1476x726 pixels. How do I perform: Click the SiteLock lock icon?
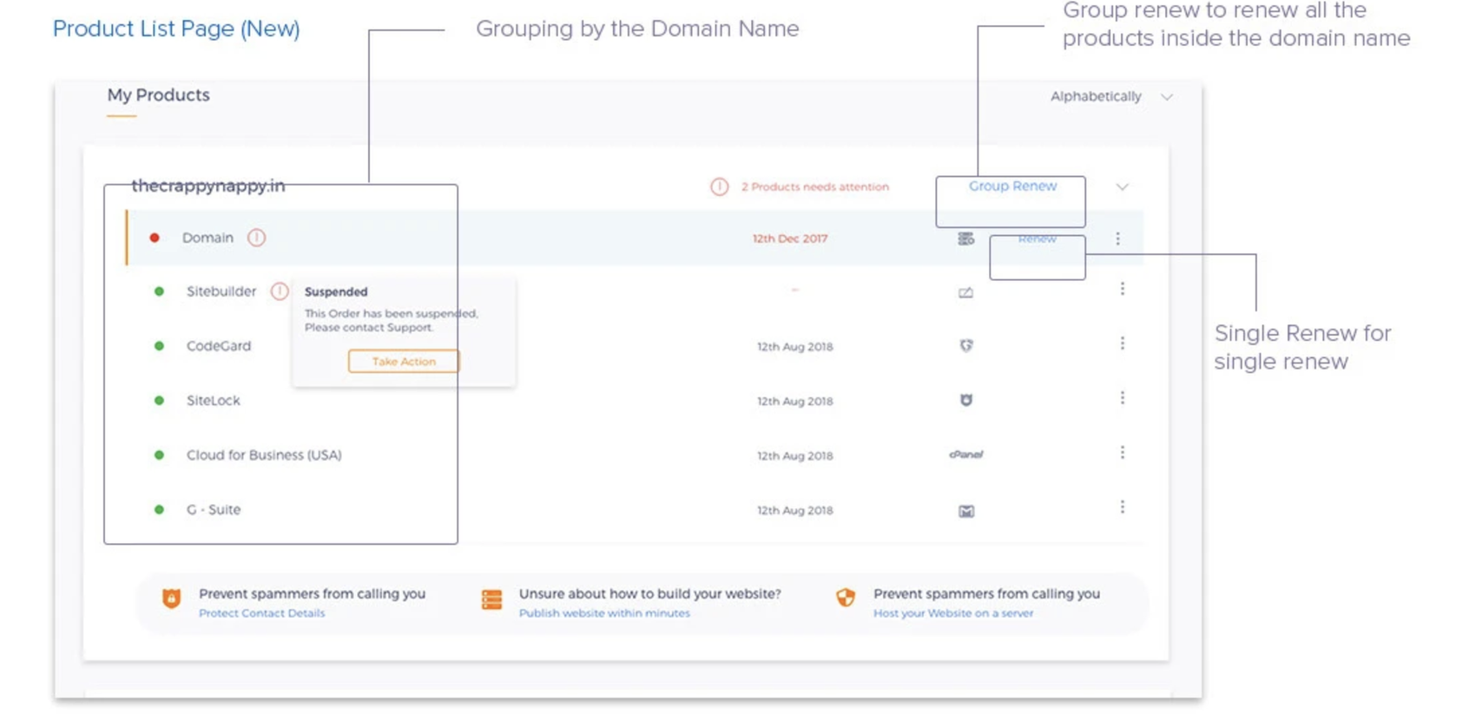pyautogui.click(x=966, y=400)
